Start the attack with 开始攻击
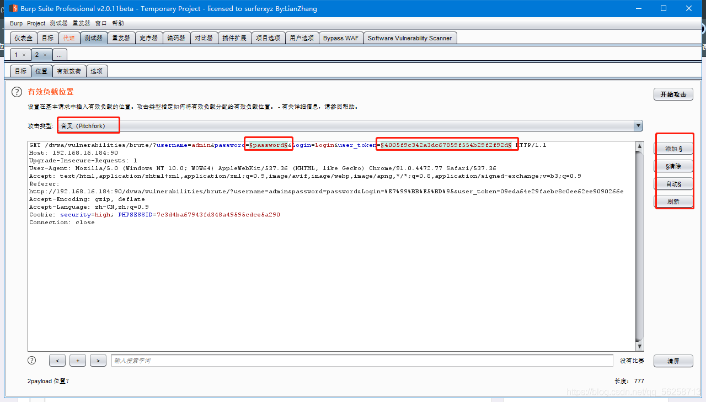The width and height of the screenshot is (706, 402). coord(673,94)
